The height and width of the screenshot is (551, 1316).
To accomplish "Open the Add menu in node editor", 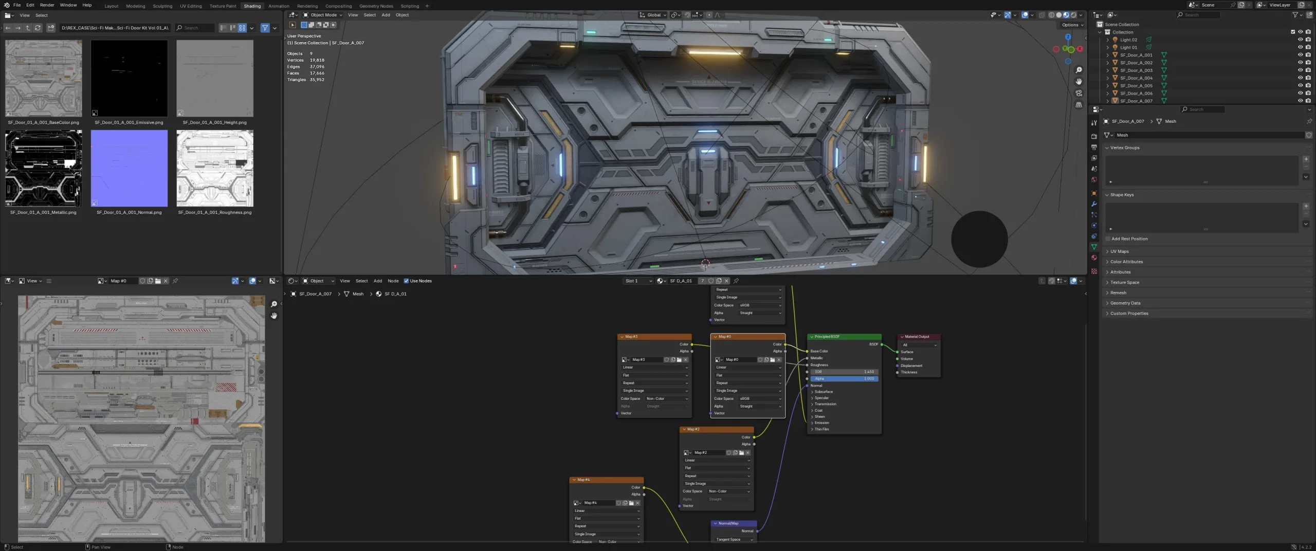I will pos(378,281).
